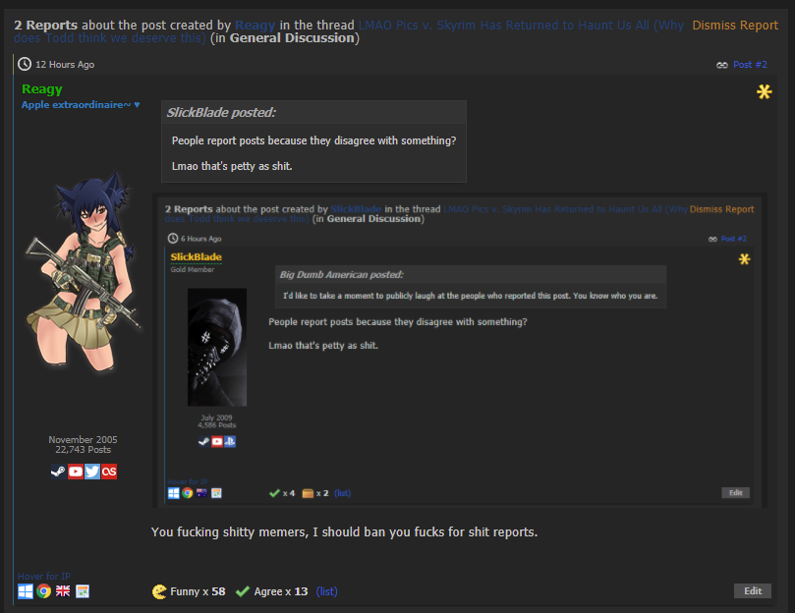Click the Dismiss Report link

(735, 26)
